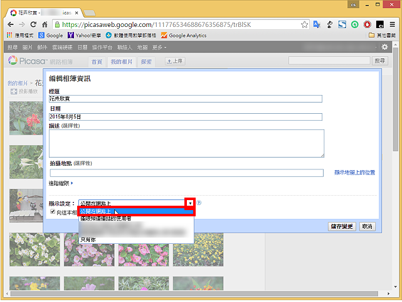Click the help question mark icon

coord(199,203)
